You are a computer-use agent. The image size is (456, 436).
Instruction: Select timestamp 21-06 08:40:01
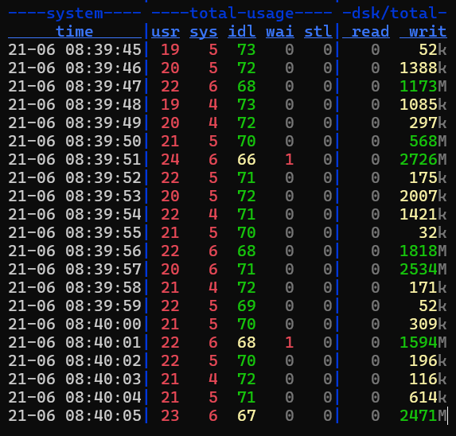(75, 342)
